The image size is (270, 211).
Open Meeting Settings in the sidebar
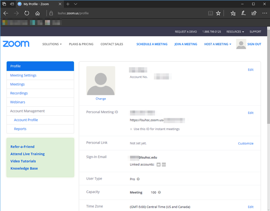[23, 75]
